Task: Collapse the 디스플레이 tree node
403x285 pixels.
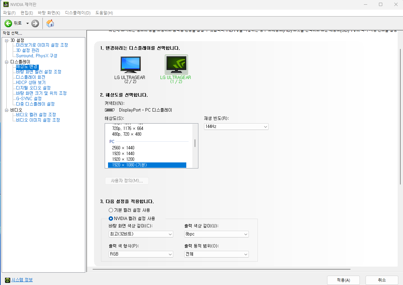Action: click(7, 62)
